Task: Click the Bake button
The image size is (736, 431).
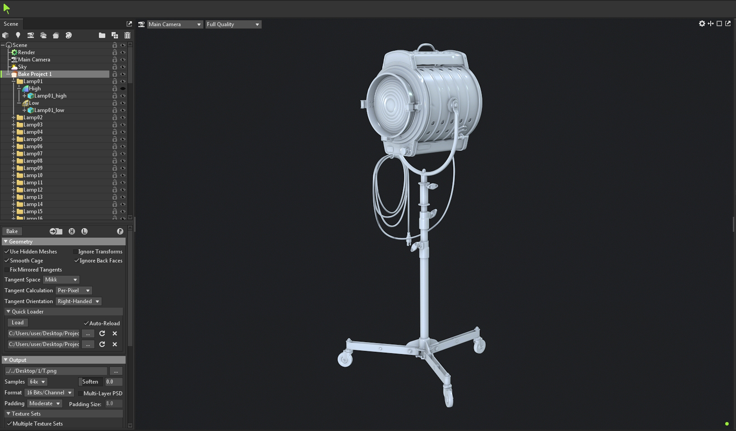Action: click(x=12, y=231)
